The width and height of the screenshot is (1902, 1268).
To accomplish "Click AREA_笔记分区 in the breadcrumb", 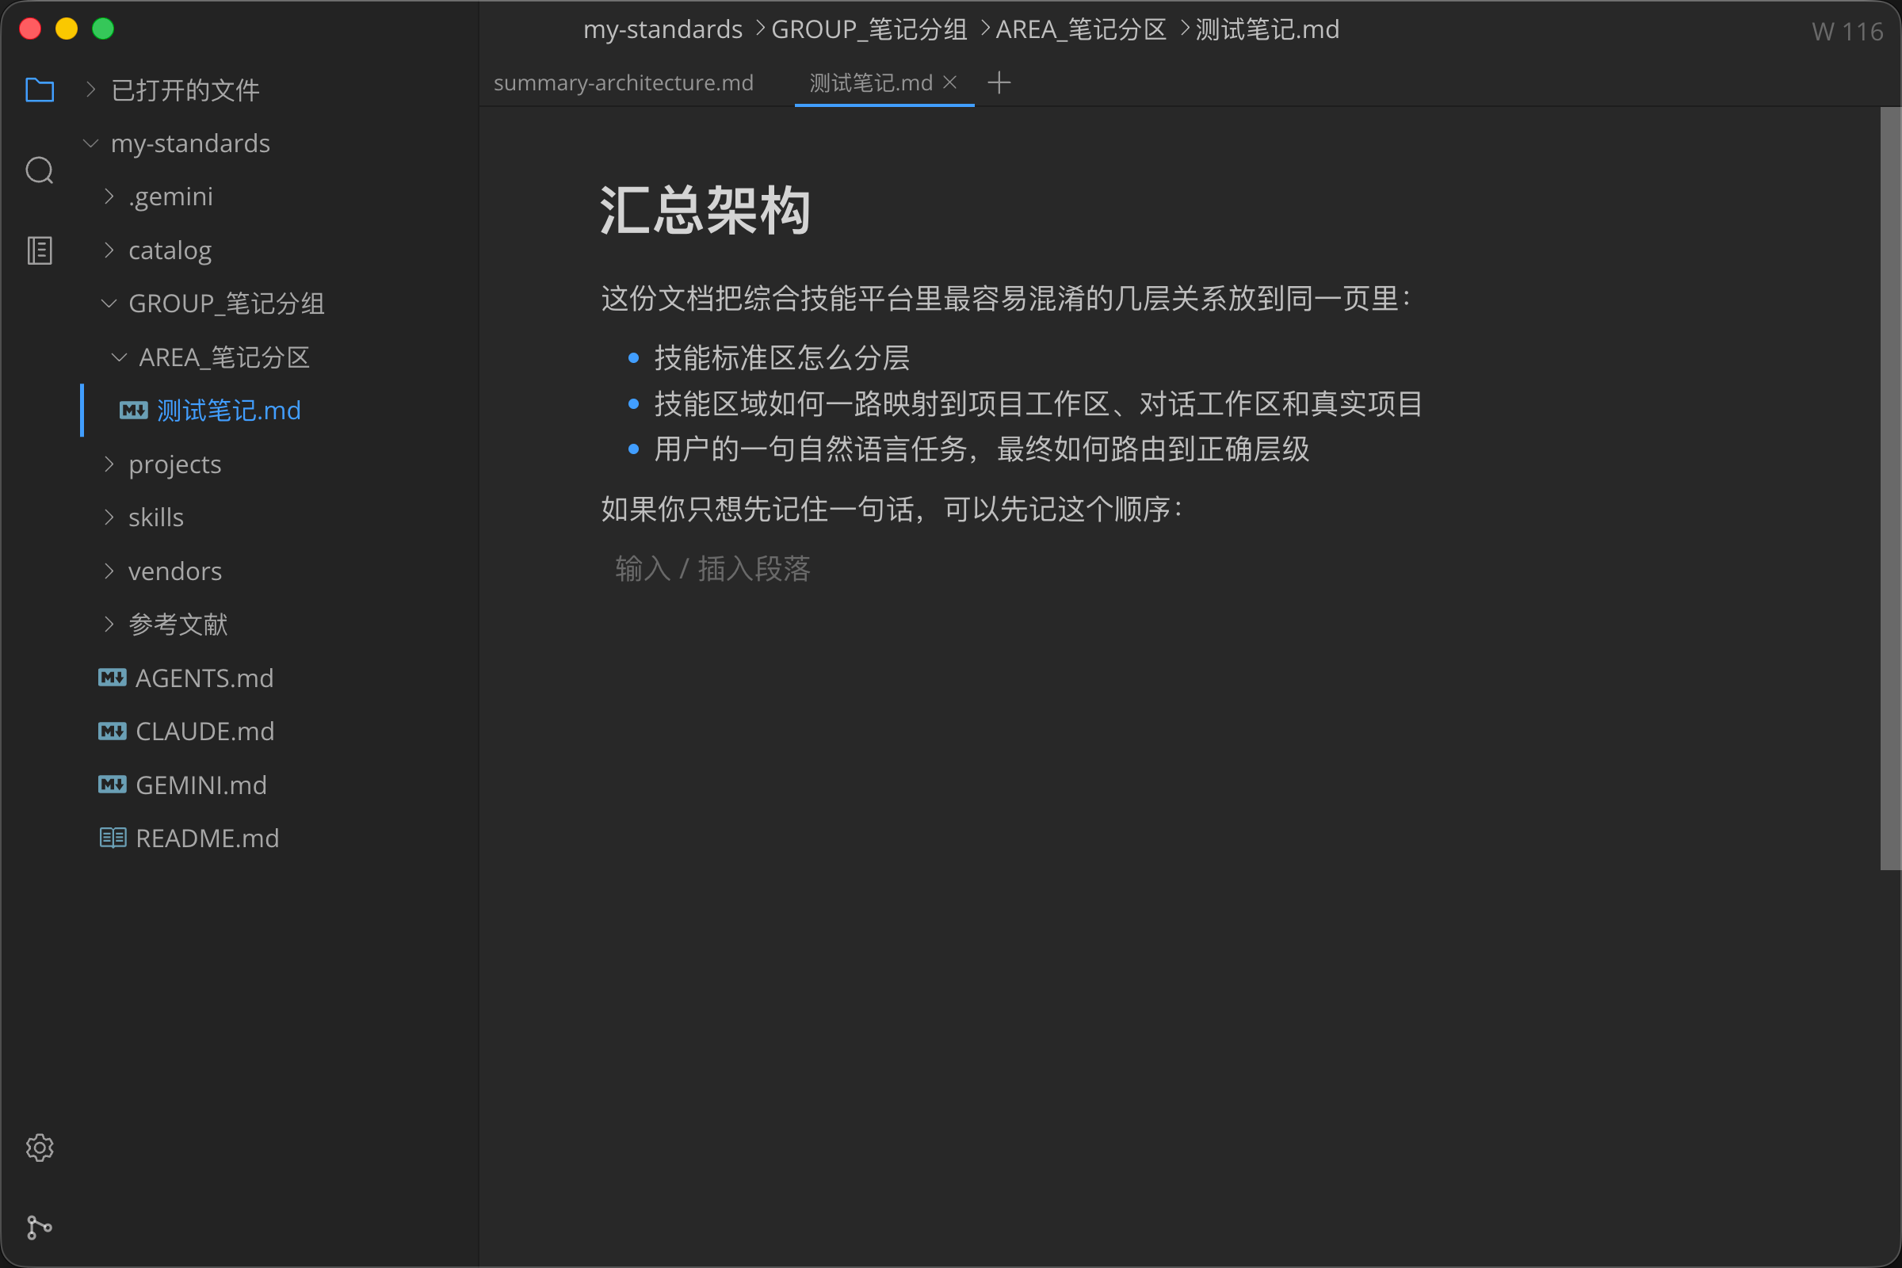I will (1081, 30).
